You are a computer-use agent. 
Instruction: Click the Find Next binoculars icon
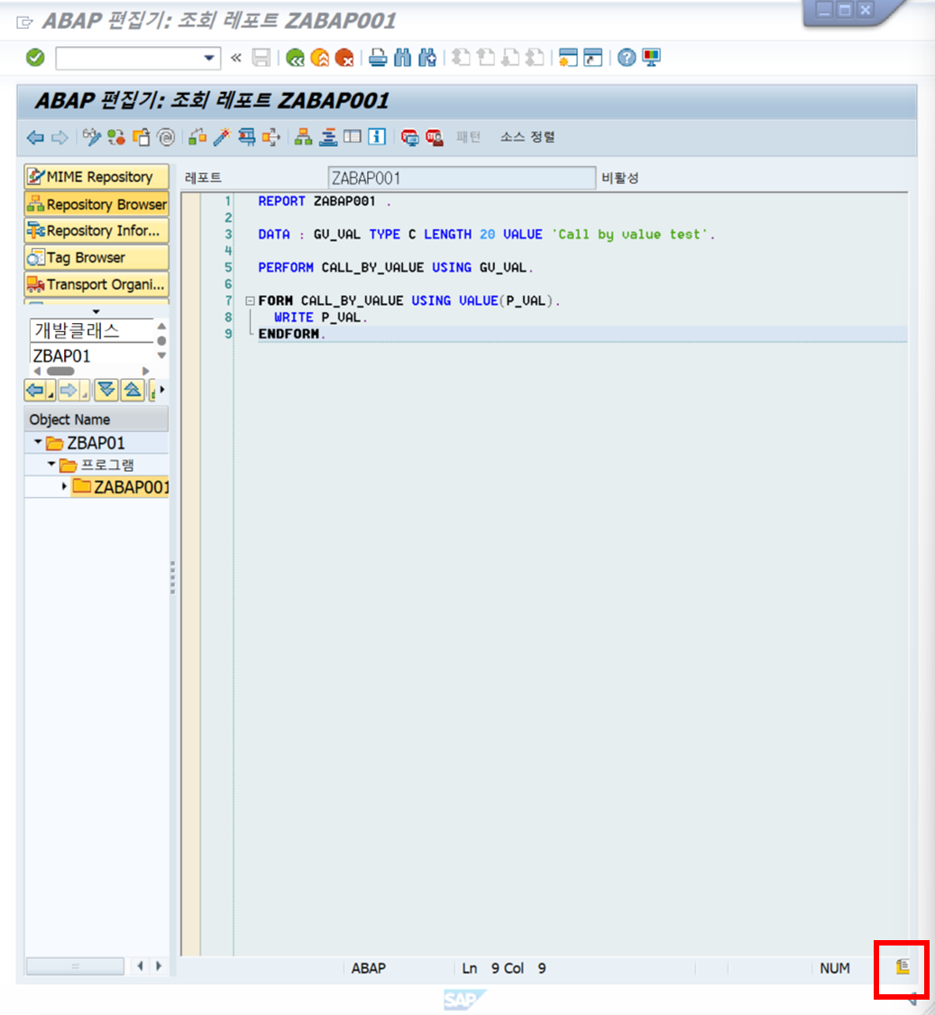pyautogui.click(x=427, y=58)
